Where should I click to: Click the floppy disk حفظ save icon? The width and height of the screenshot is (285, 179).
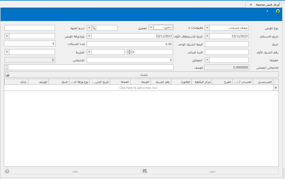145,171
